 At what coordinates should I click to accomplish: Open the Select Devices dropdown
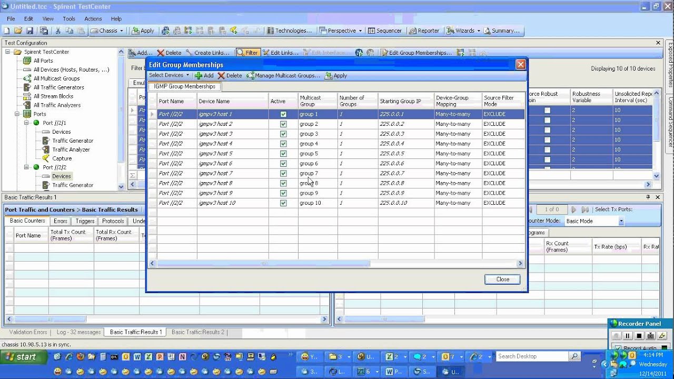(169, 75)
